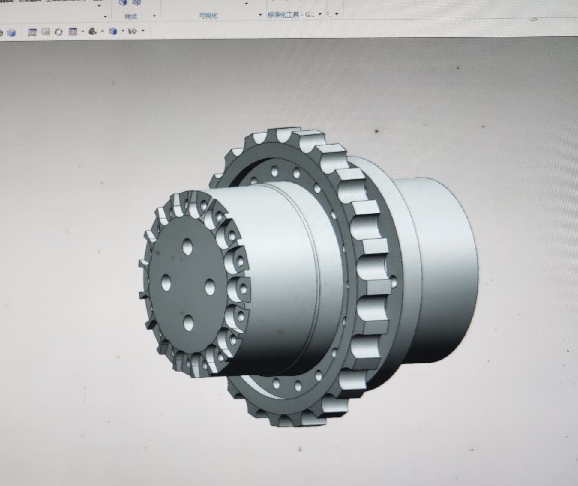Open the ribbon overflow arrow at far right
This screenshot has width=578, height=486.
(x=336, y=14)
